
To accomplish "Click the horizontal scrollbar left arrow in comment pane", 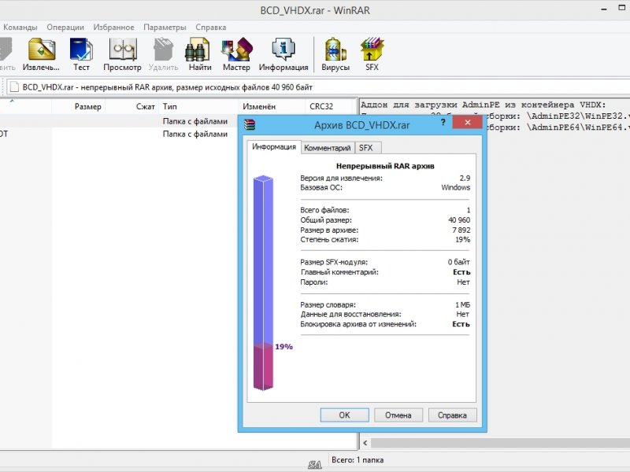I will click(x=365, y=443).
